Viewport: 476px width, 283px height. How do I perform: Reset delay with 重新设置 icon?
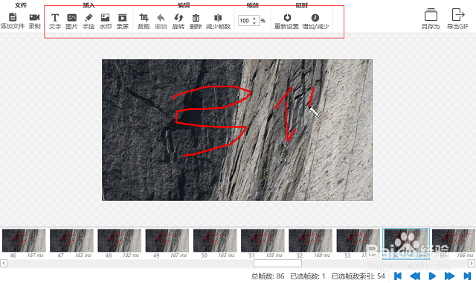coord(287,17)
